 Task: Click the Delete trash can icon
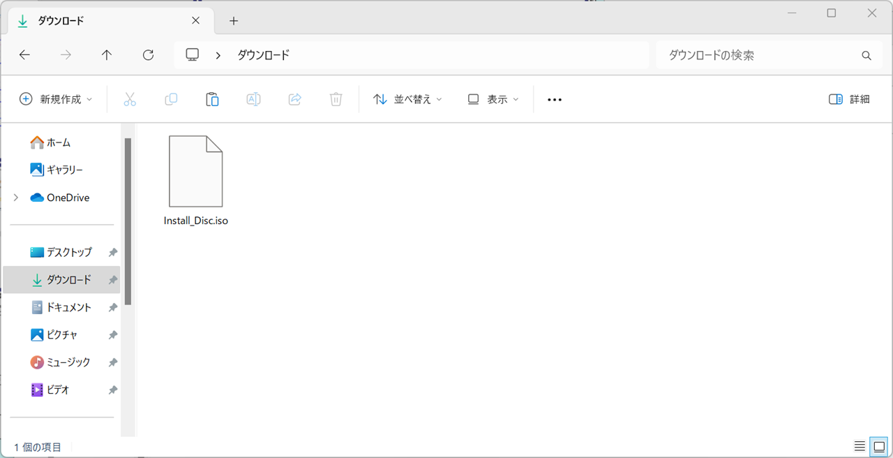[336, 99]
